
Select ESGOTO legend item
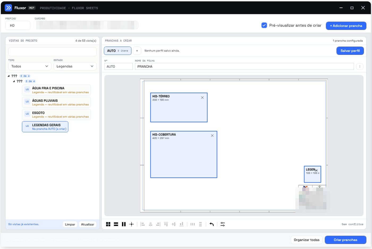coord(56,115)
